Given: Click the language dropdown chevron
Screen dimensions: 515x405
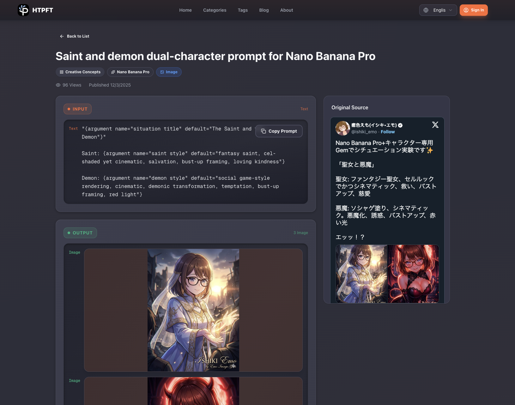Looking at the screenshot, I should tap(451, 10).
